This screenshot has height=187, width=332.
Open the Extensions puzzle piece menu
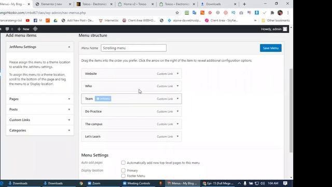coord(272,12)
